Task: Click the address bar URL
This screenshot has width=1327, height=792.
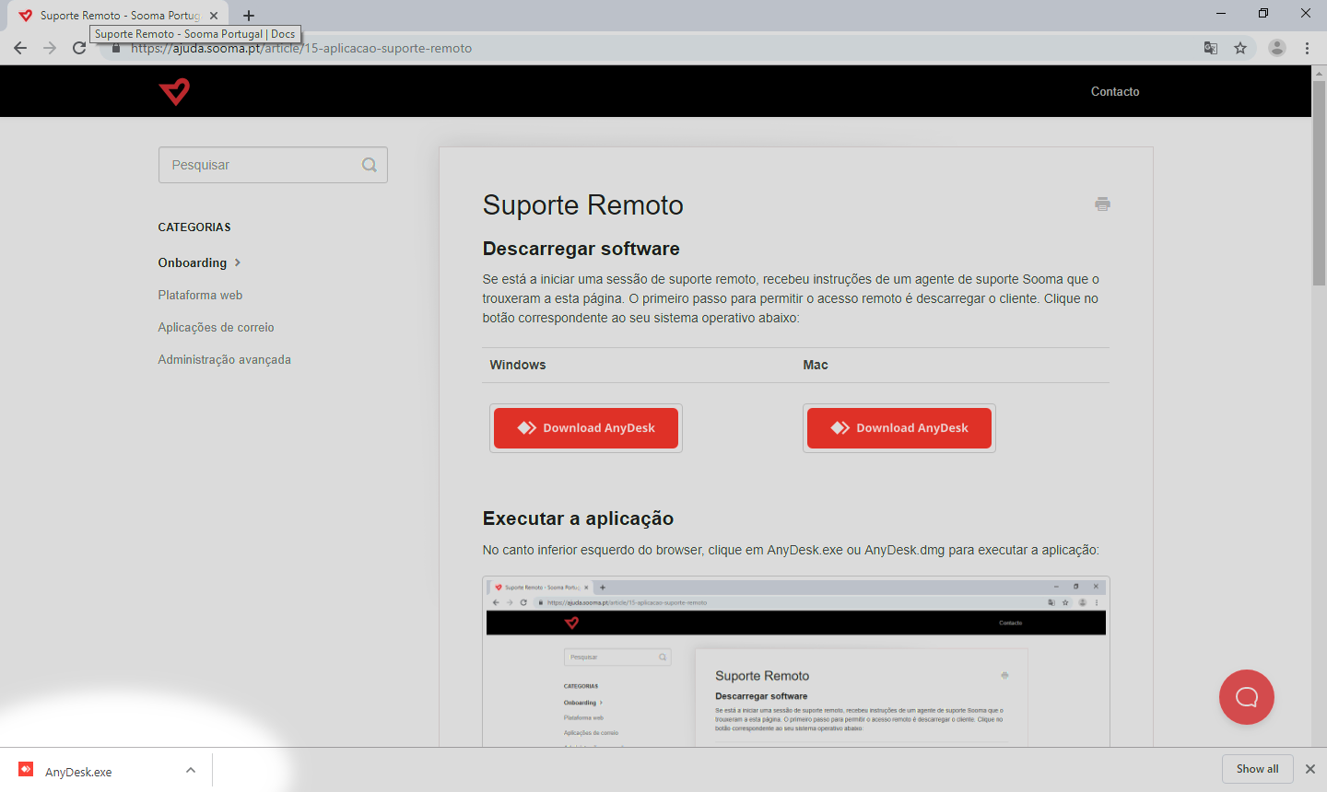Action: pyautogui.click(x=301, y=48)
